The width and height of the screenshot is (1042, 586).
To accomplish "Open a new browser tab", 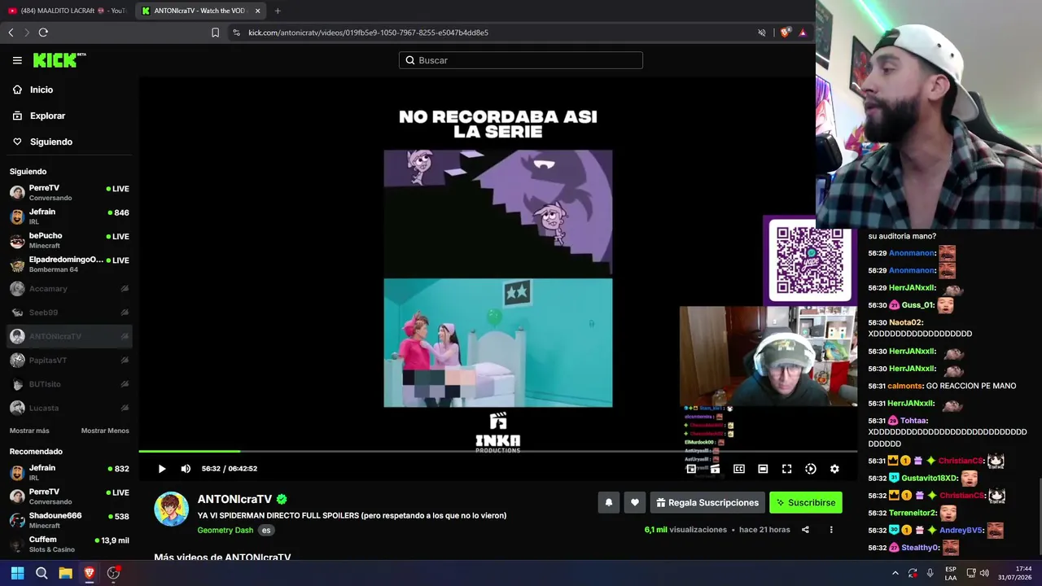I will coord(278,11).
